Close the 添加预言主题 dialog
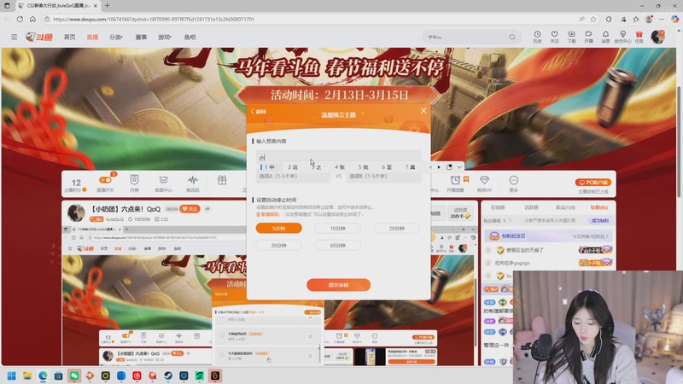Image resolution: width=683 pixels, height=384 pixels. 423,111
